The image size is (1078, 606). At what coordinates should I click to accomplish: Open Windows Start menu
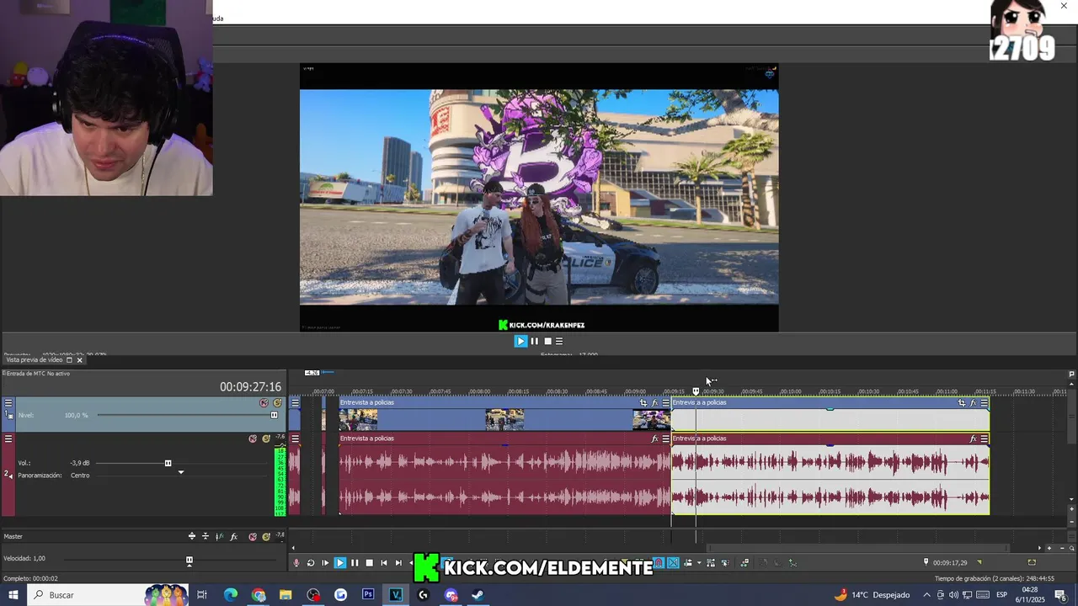pyautogui.click(x=13, y=595)
